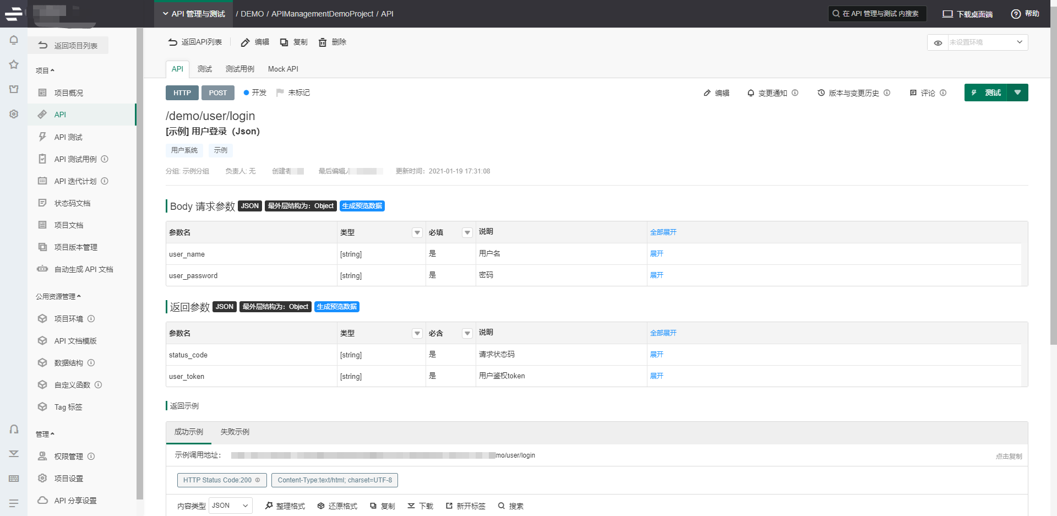Open 必含 filter dropdown in return table
The height and width of the screenshot is (516, 1057).
click(x=467, y=333)
